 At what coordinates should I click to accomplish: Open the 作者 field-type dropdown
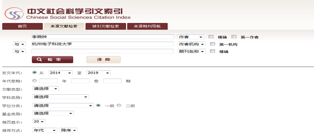(191, 37)
